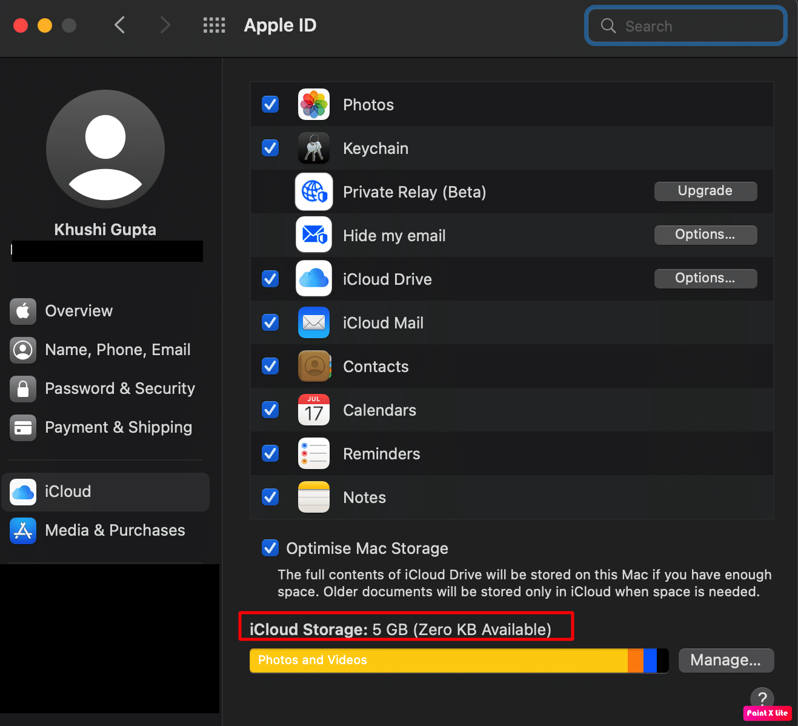Uncheck the Contacts checkbox
Image resolution: width=798 pixels, height=726 pixels.
tap(270, 366)
